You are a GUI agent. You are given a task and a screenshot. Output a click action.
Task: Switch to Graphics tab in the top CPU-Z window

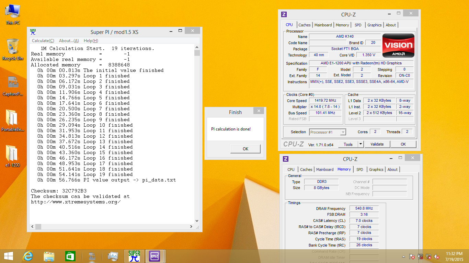click(x=375, y=25)
